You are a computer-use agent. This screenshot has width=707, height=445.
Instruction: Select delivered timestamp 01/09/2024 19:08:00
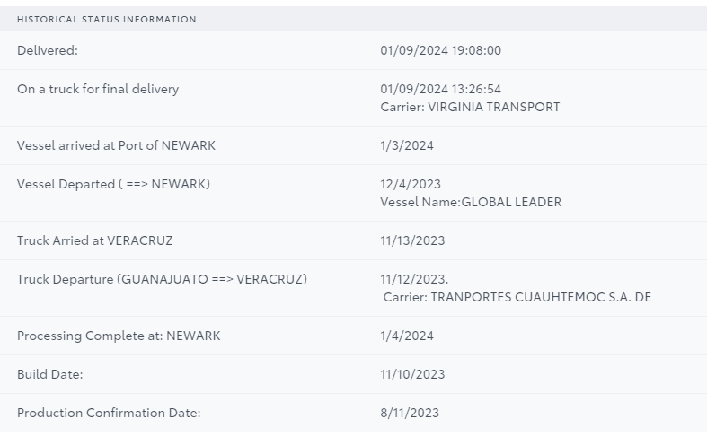440,50
